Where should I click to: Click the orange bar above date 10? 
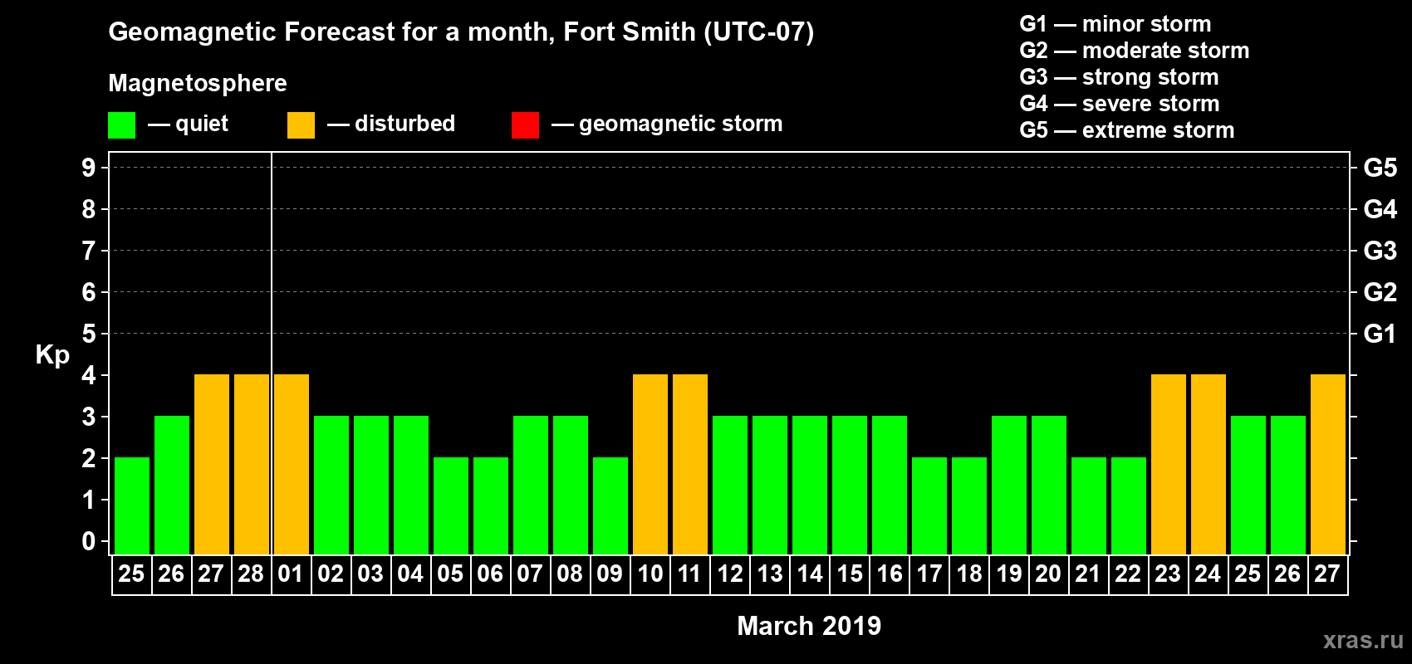pyautogui.click(x=650, y=464)
